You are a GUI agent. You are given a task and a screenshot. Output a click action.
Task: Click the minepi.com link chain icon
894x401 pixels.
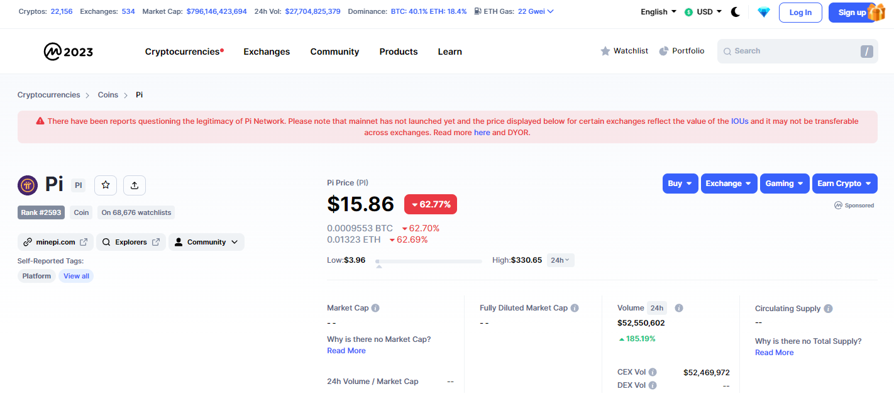click(28, 242)
